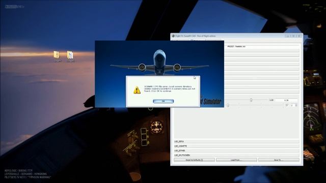Open the right folder icon on desktop
Image resolution: width=326 pixels, height=183 pixels.
[70, 55]
